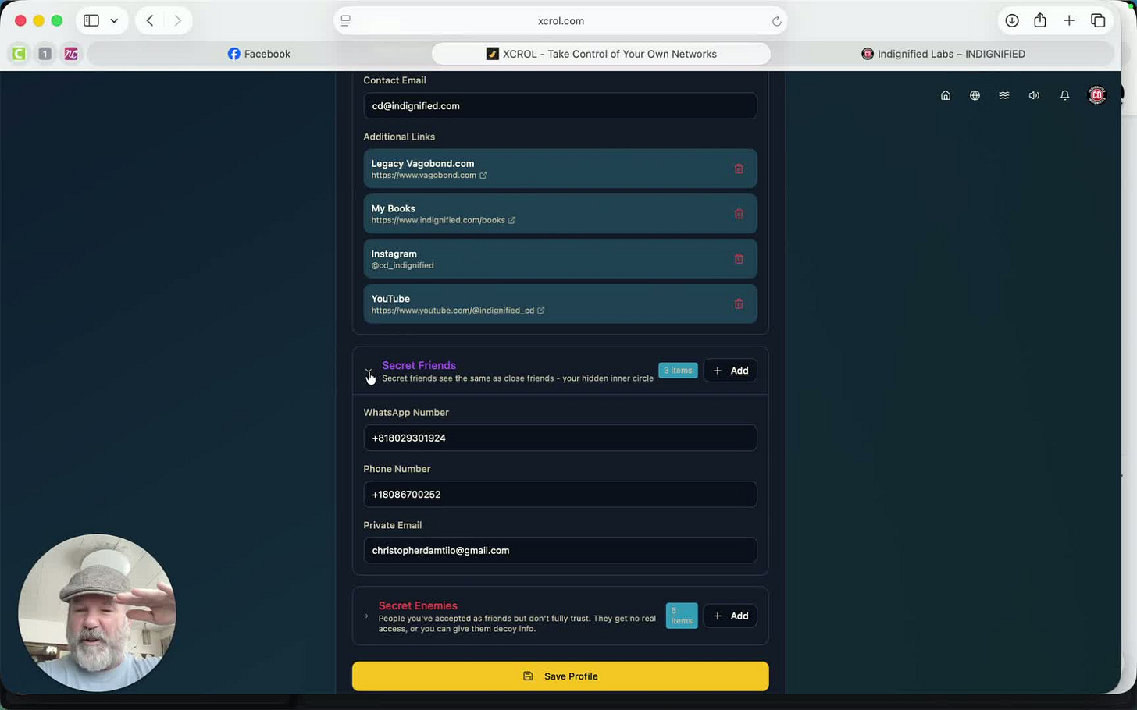
Task: Open the waves icon in XCROL header
Action: click(x=1004, y=95)
